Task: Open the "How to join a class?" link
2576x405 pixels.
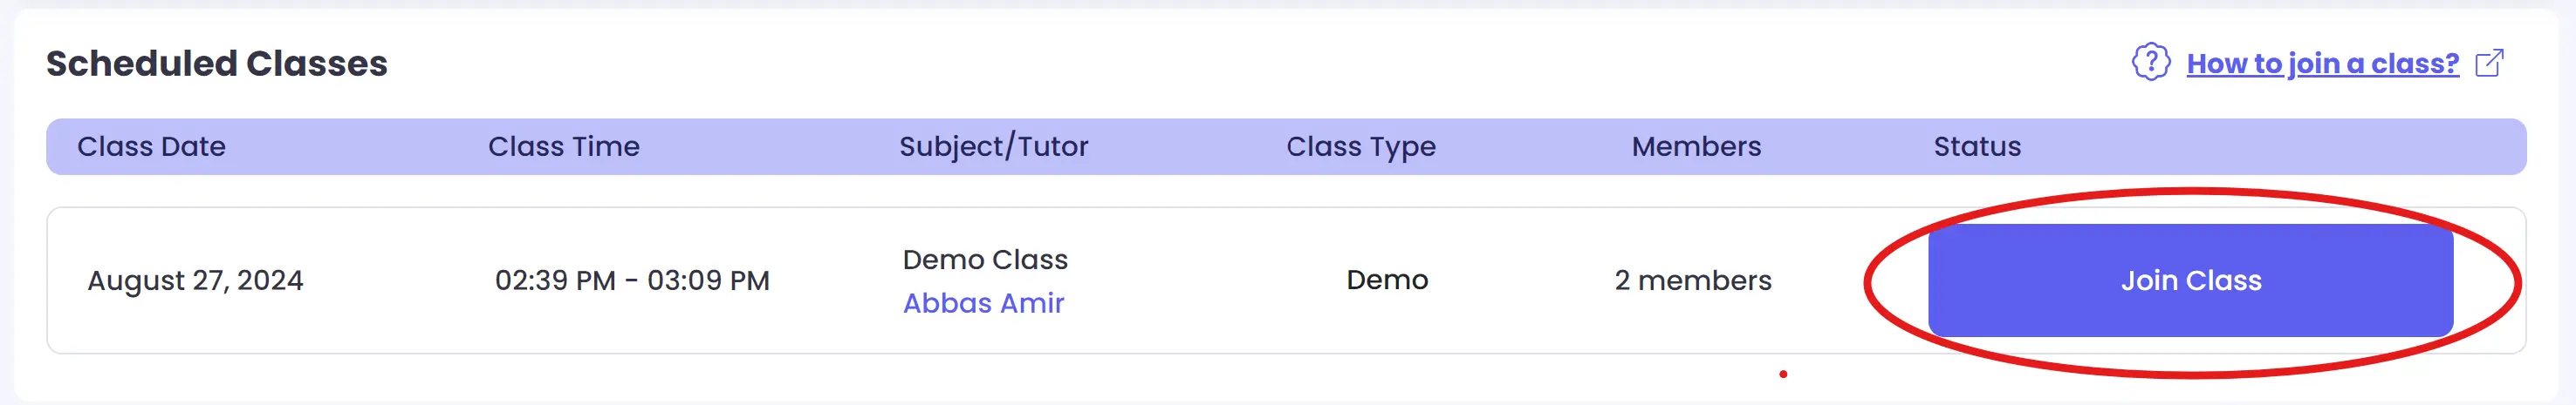Action: [x=2322, y=64]
